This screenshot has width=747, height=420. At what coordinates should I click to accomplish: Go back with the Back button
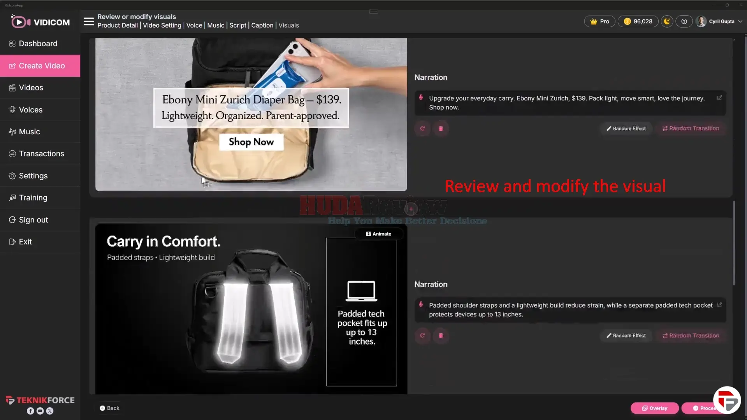coord(109,408)
